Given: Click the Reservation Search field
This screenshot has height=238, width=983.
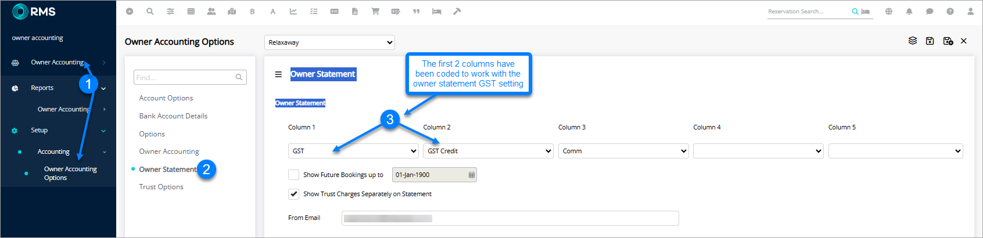Looking at the screenshot, I should [808, 12].
